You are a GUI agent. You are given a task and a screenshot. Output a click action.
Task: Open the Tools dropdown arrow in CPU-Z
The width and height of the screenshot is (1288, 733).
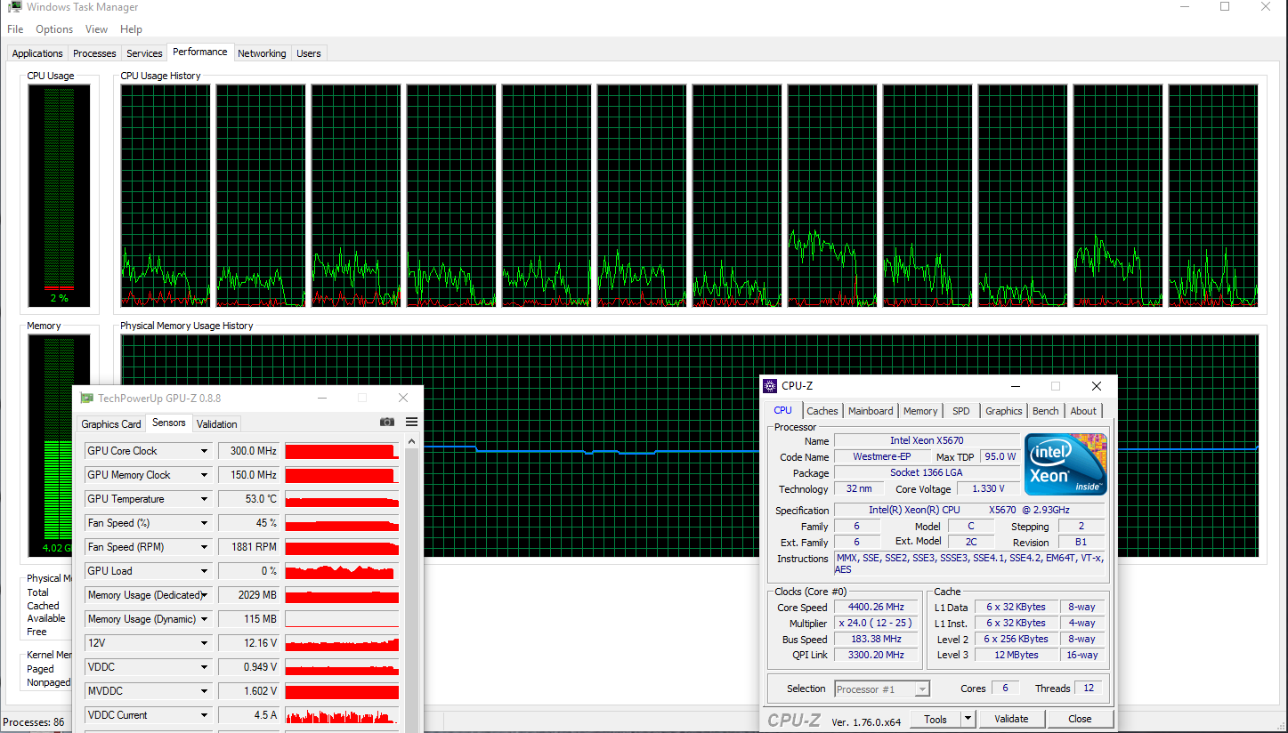[968, 719]
